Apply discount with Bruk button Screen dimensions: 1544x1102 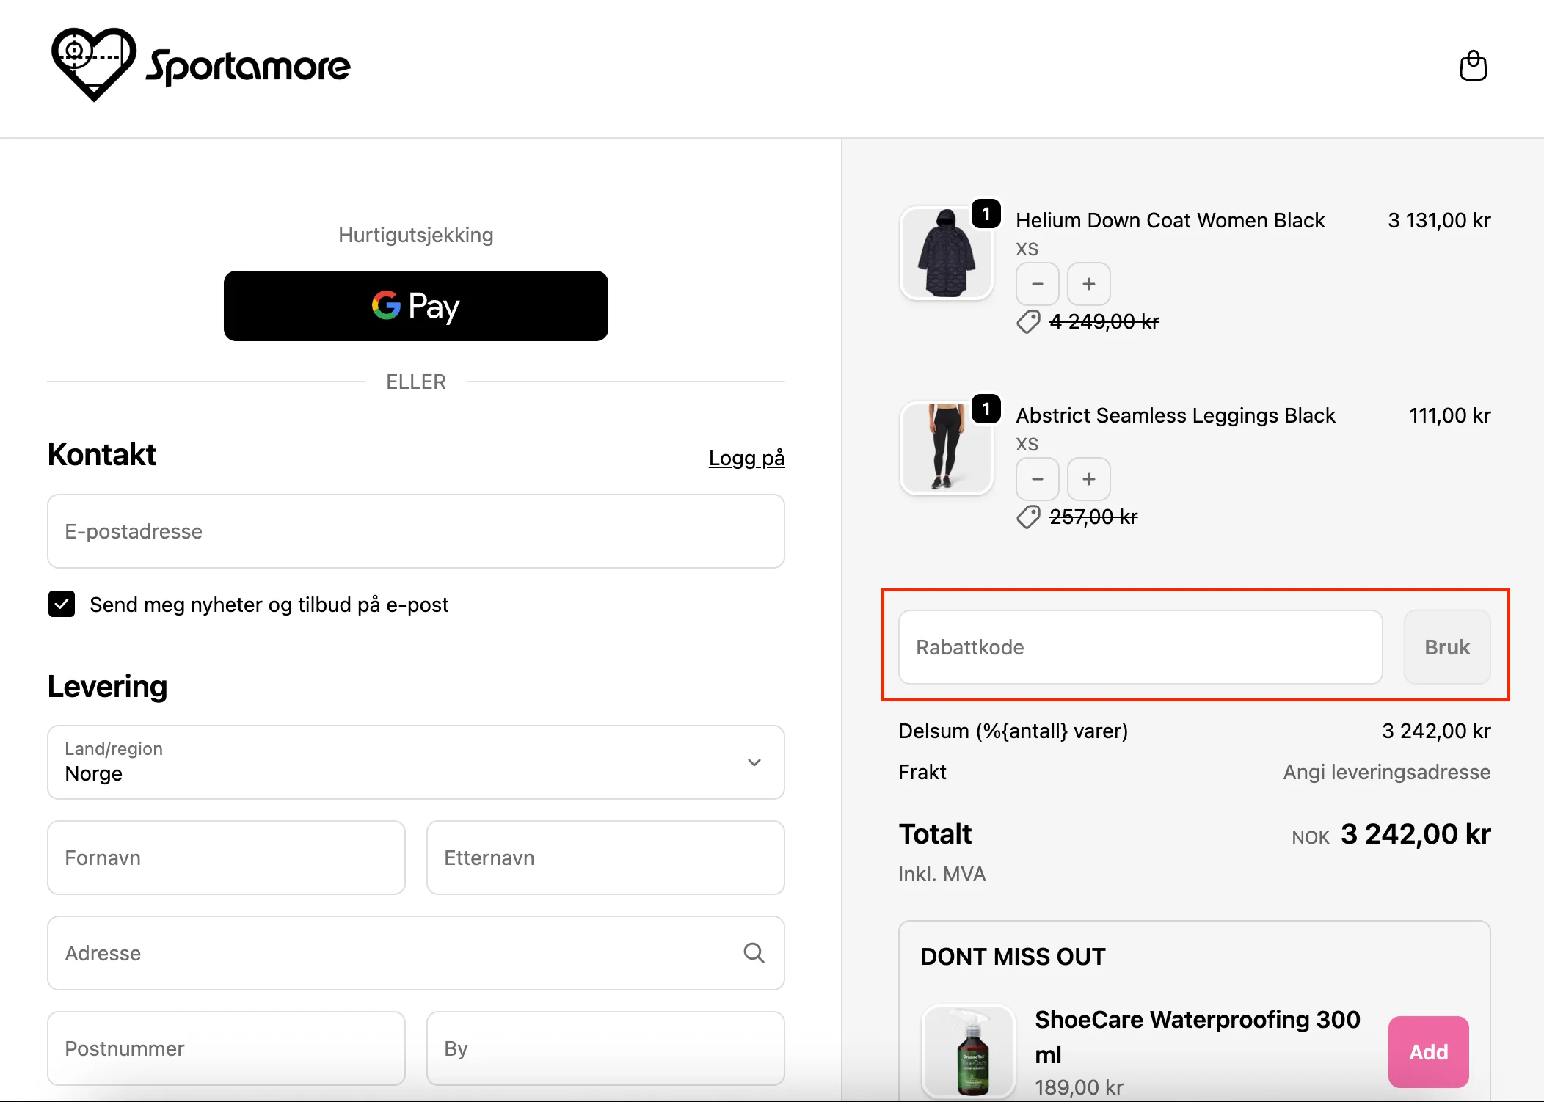pyautogui.click(x=1446, y=647)
